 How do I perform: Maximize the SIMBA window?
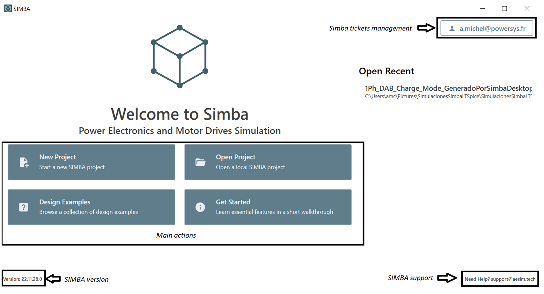tap(504, 9)
